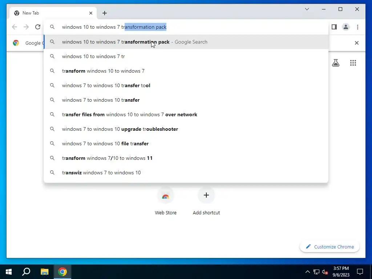Click the magnifier icon in the address bar
The height and width of the screenshot is (279, 372).
(x=52, y=27)
